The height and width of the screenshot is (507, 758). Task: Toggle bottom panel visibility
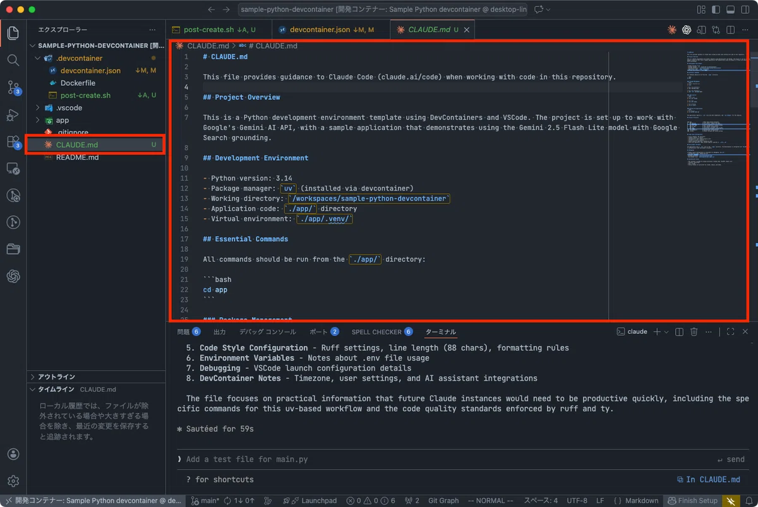[x=730, y=9]
